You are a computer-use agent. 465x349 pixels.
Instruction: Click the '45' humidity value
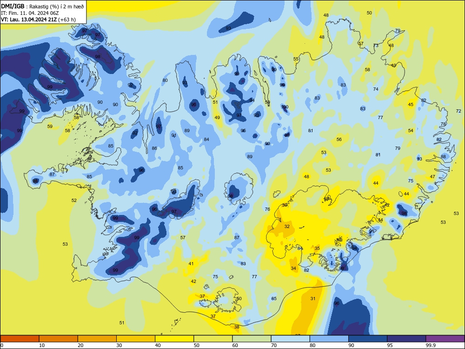pyautogui.click(x=411, y=104)
